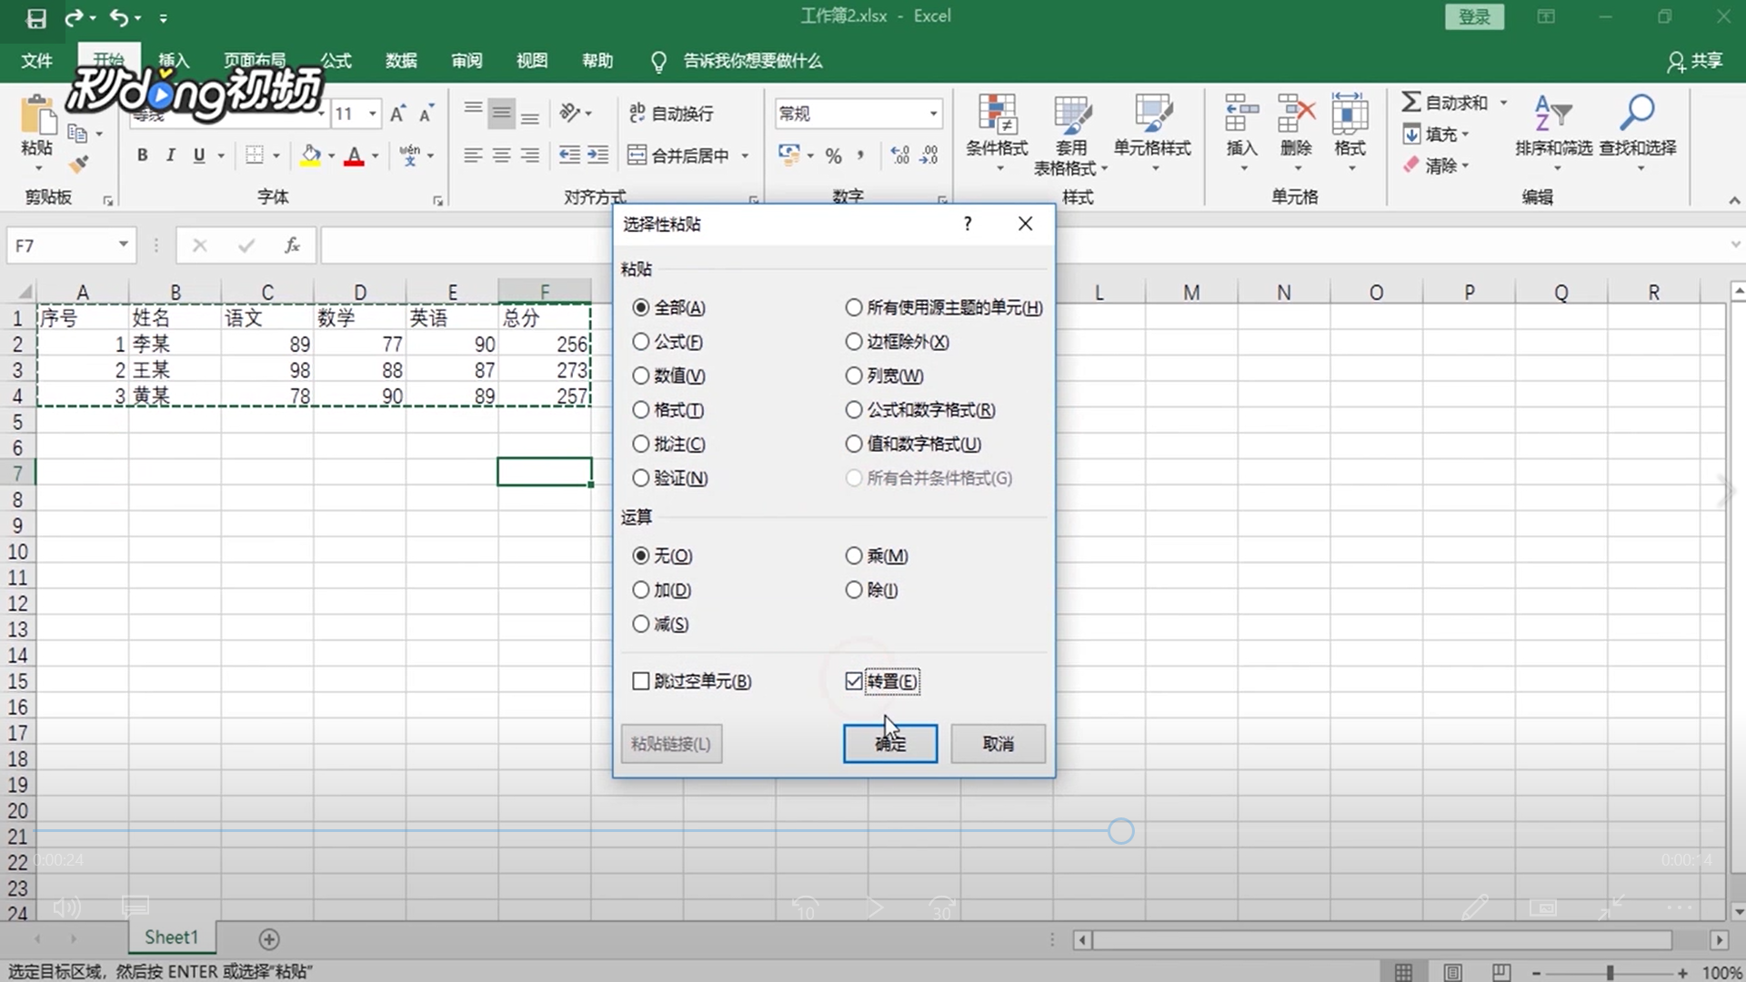
Task: Uncheck the 转置(E) checkbox
Action: pos(853,681)
